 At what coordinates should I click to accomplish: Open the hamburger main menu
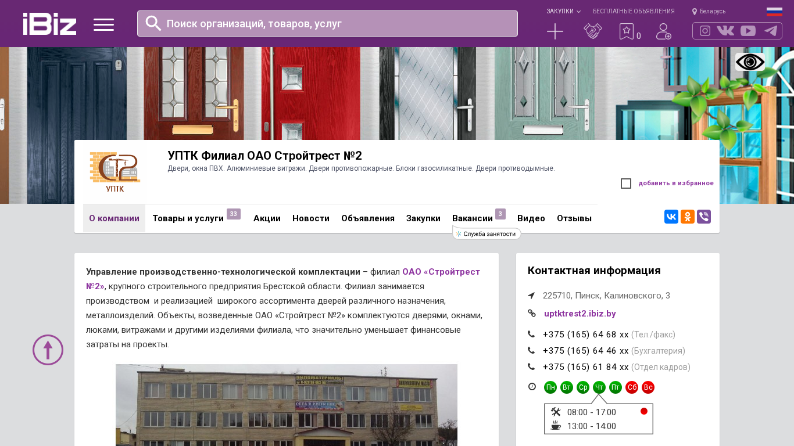pyautogui.click(x=103, y=24)
